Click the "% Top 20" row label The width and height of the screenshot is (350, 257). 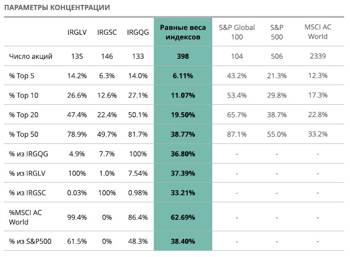pos(24,115)
